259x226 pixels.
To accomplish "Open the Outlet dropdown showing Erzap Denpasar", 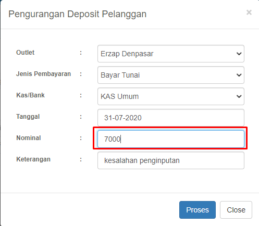I will click(x=171, y=54).
